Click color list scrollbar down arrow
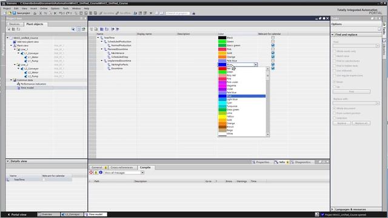388x218 pixels. pos(267,134)
